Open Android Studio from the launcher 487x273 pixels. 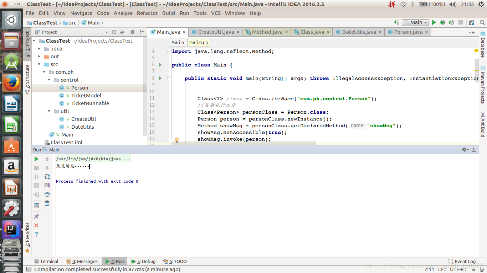click(x=11, y=62)
